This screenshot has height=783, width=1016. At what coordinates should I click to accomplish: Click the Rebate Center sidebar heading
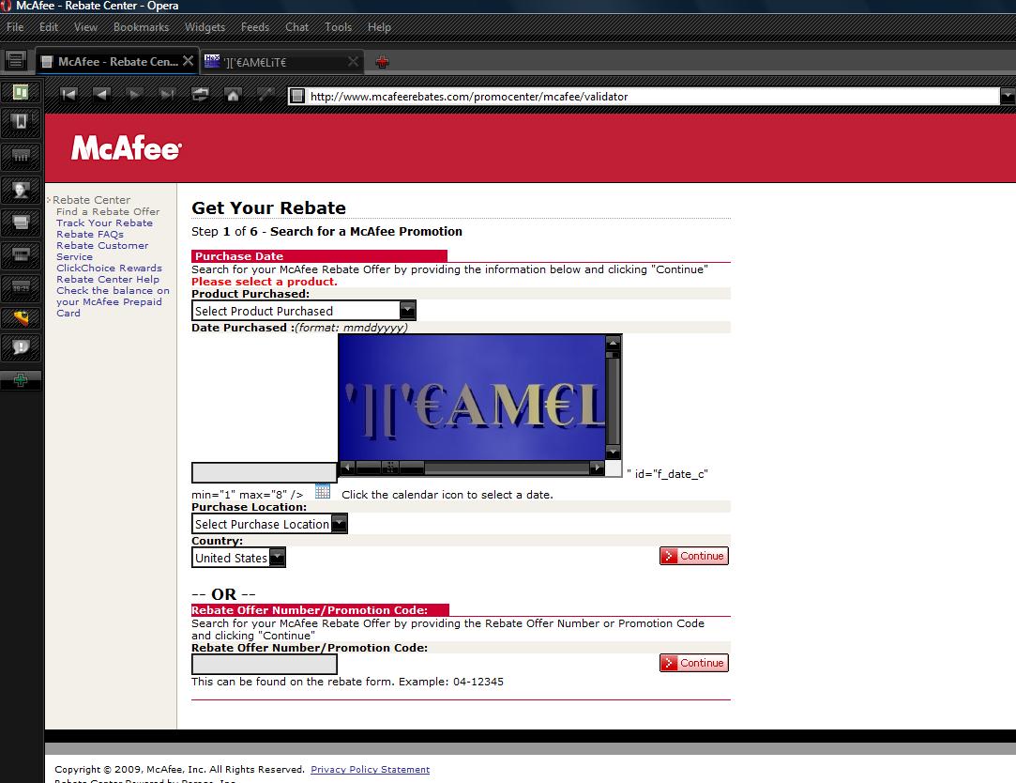(x=91, y=200)
